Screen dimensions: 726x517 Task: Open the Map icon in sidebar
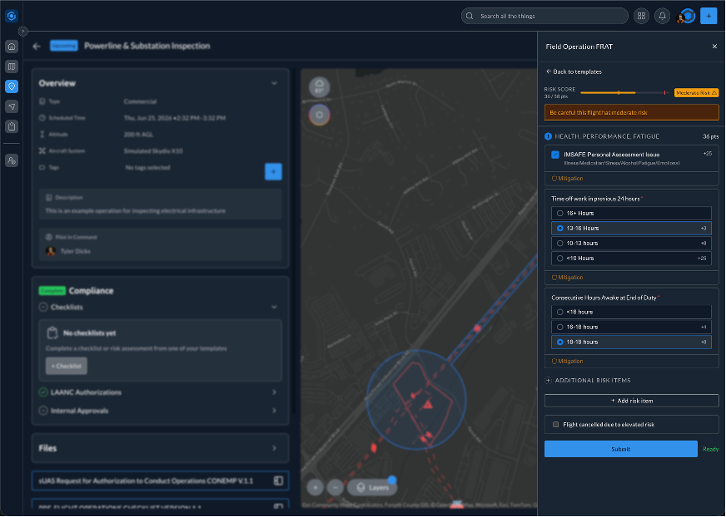(x=12, y=66)
